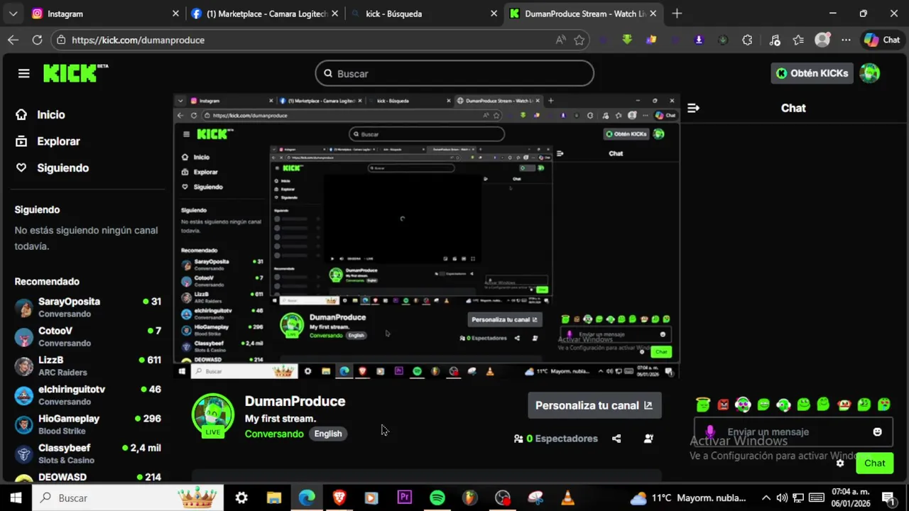Click the read aloud icon in address bar
Screen dimensions: 909x511
pos(561,40)
